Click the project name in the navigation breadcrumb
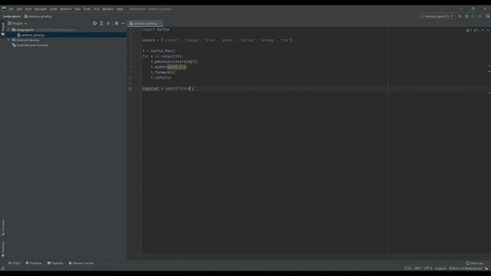 [x=12, y=16]
